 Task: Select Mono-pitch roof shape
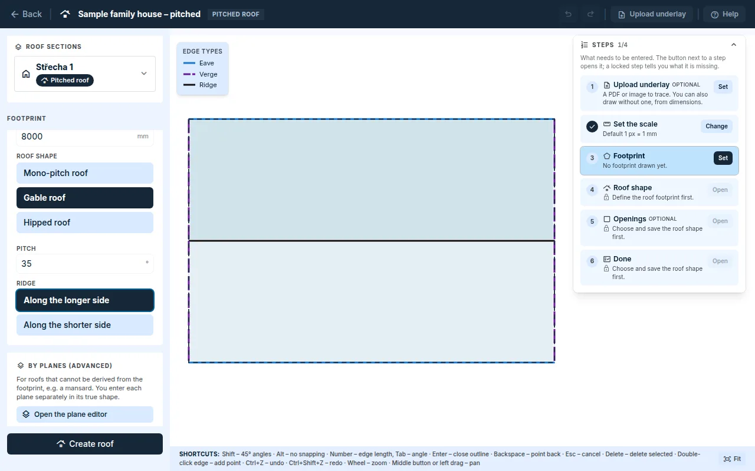[x=85, y=173]
